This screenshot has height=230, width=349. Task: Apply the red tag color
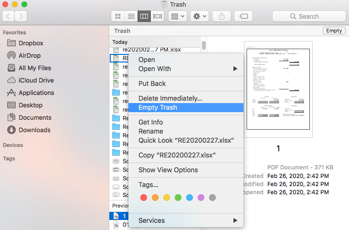coord(144,198)
